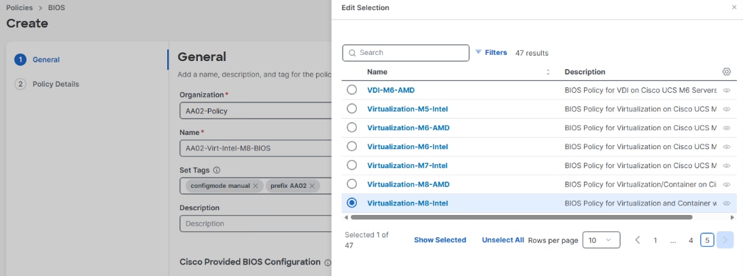Open Policy Details wizard step
The height and width of the screenshot is (276, 743).
pyautogui.click(x=47, y=84)
